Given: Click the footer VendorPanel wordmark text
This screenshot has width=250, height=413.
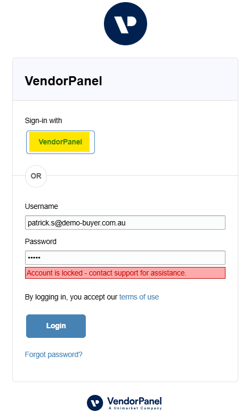Looking at the screenshot, I should (134, 401).
